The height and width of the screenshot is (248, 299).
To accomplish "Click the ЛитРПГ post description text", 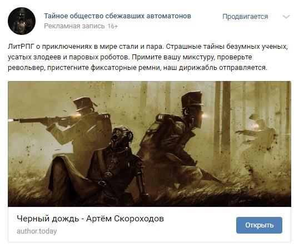I will 148,57.
